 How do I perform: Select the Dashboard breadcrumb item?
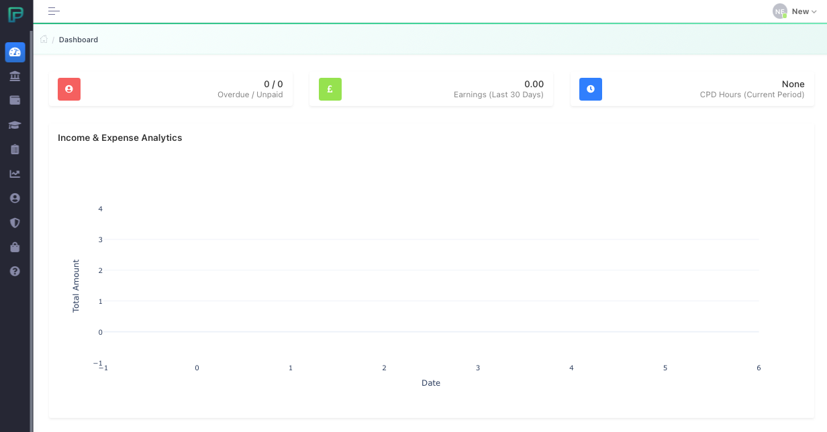tap(79, 40)
